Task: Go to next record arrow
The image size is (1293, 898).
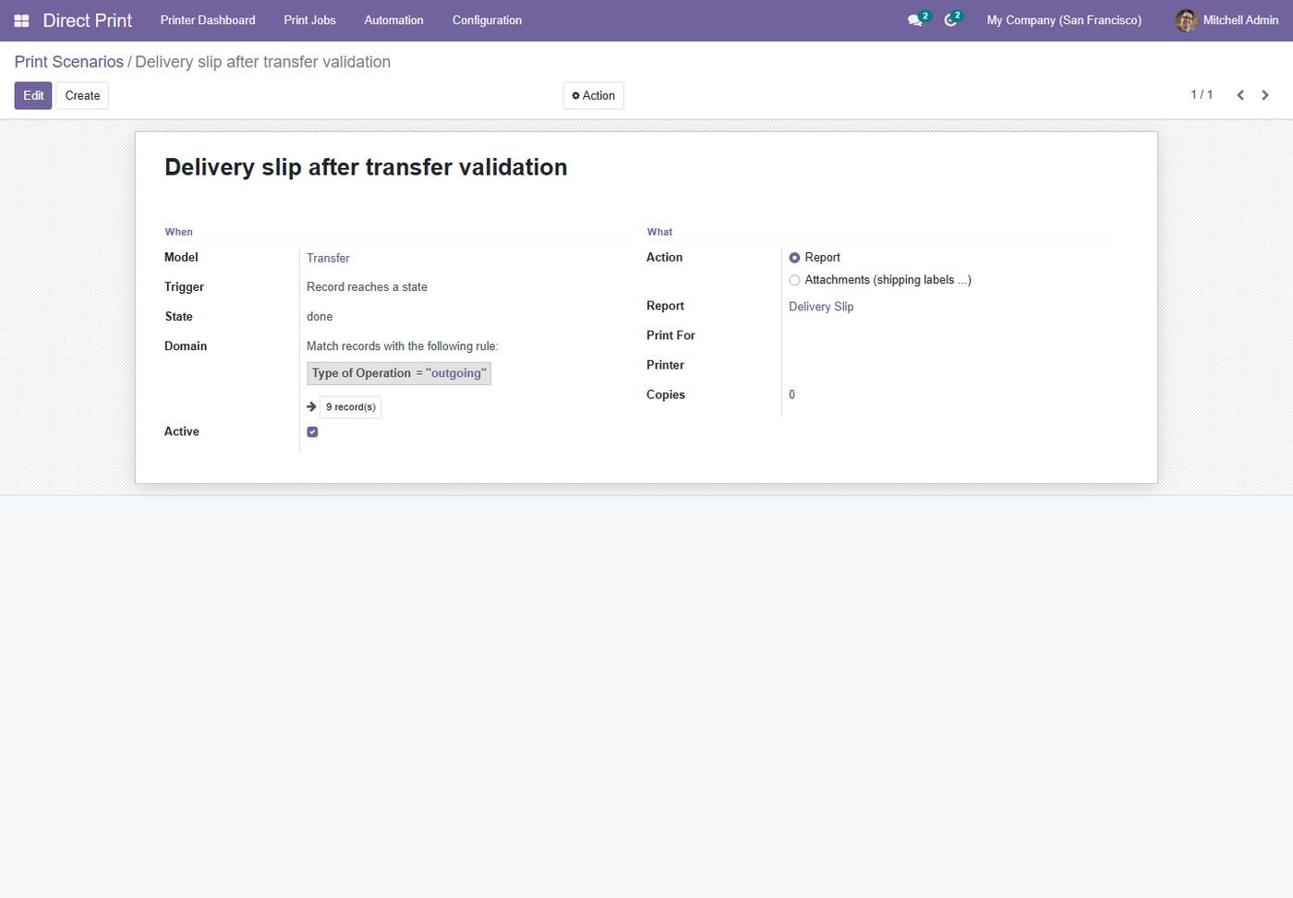Action: click(x=1265, y=95)
